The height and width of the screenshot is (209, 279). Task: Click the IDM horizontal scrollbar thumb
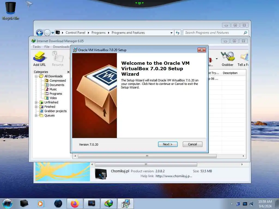[x=147, y=156]
